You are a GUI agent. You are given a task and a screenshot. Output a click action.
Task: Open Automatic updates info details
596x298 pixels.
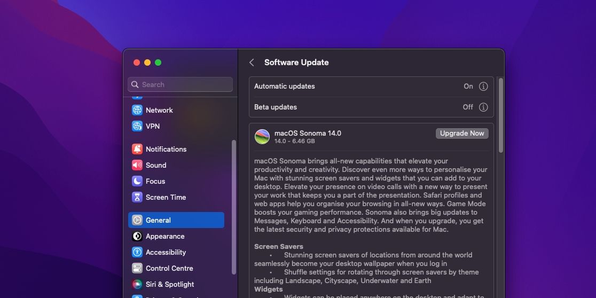[483, 87]
